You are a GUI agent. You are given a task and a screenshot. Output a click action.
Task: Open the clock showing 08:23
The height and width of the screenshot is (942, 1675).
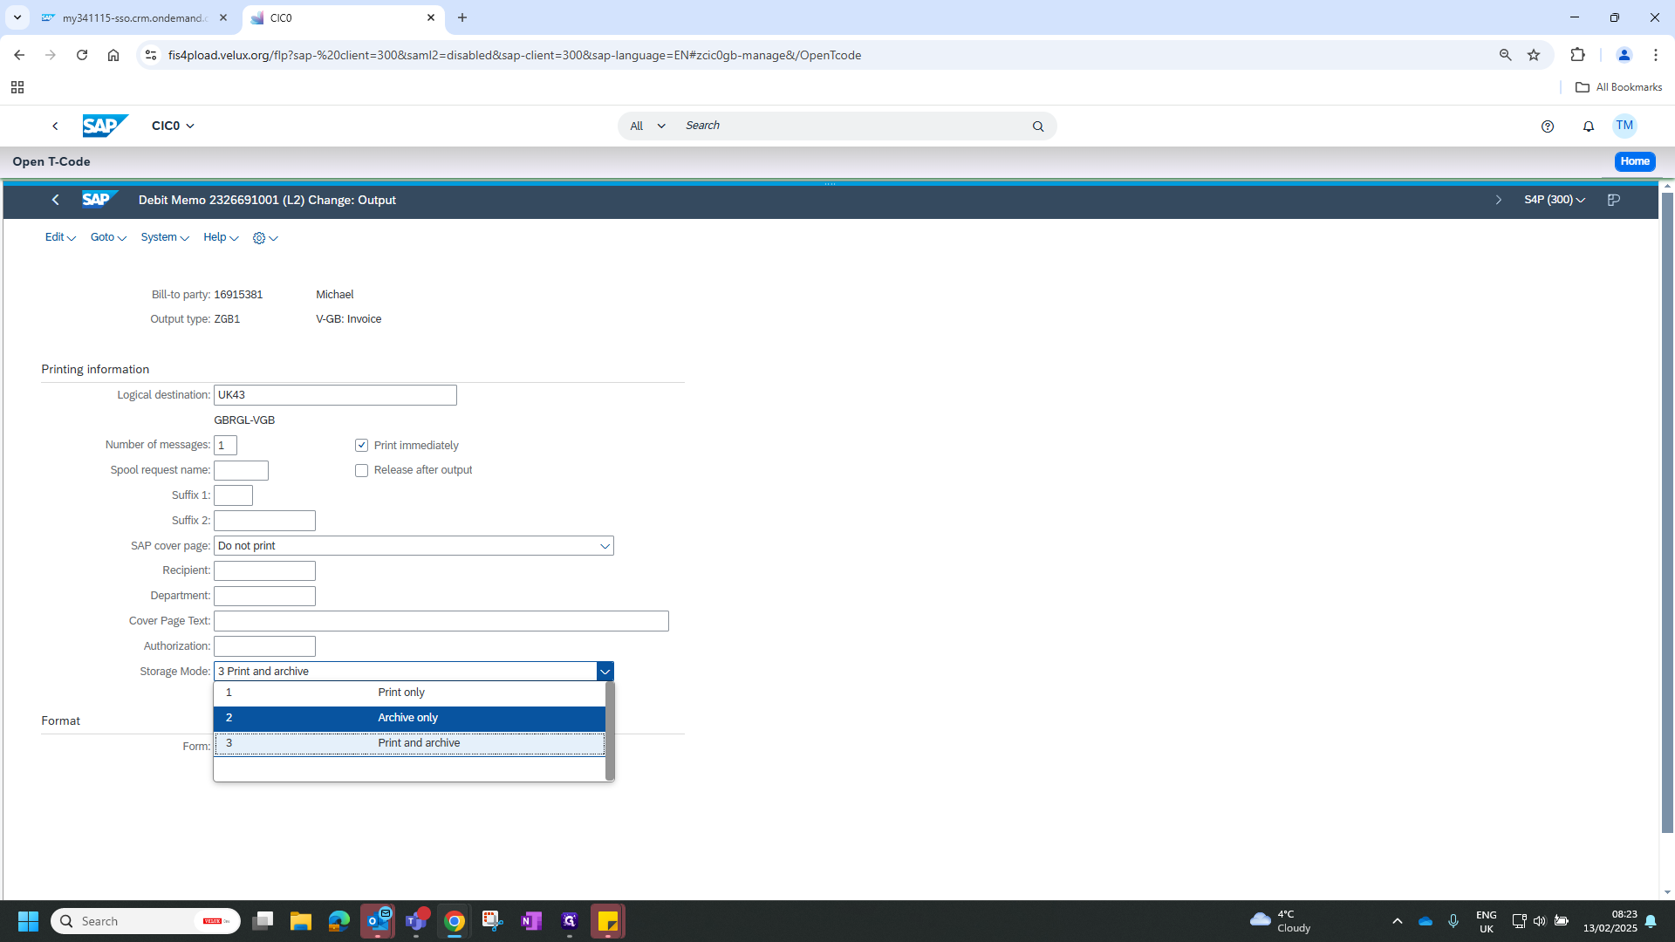(x=1610, y=921)
